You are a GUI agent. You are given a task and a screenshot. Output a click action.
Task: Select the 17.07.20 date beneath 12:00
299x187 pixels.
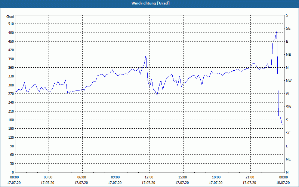148,183
